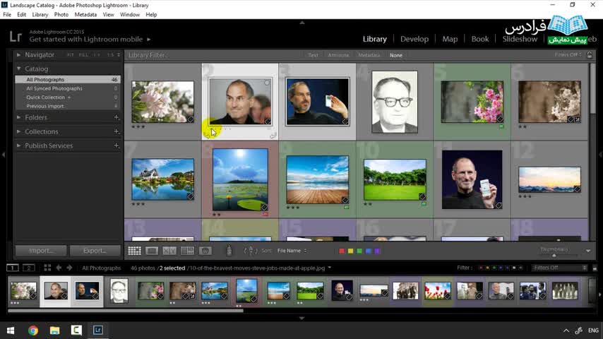This screenshot has height=339, width=603.
Task: Open toolbar content dropdown arrow
Action: 588,251
